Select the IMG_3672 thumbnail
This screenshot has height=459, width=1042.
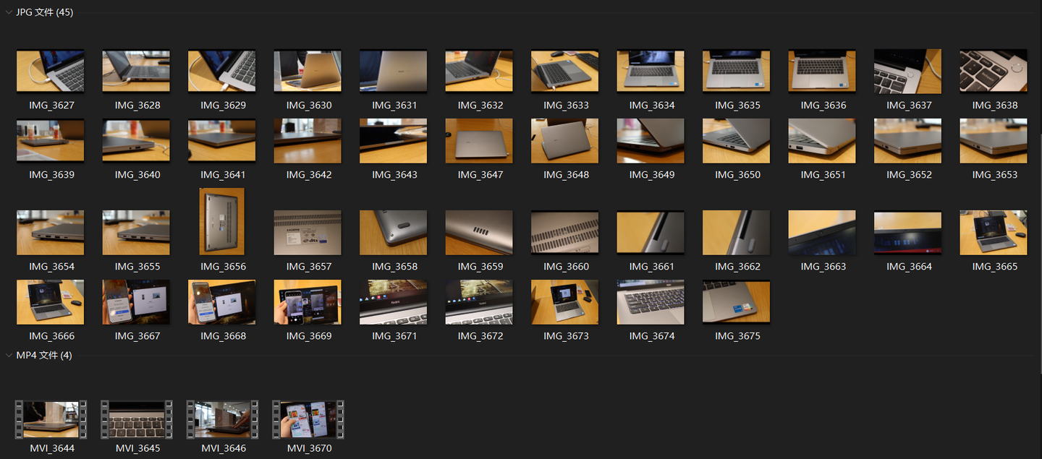(x=479, y=301)
